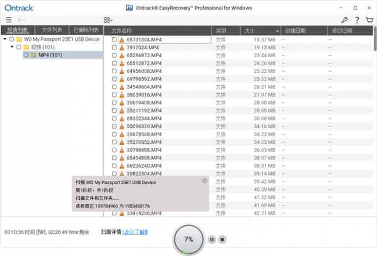Stop the scan
The height and width of the screenshot is (256, 377).
pyautogui.click(x=222, y=239)
